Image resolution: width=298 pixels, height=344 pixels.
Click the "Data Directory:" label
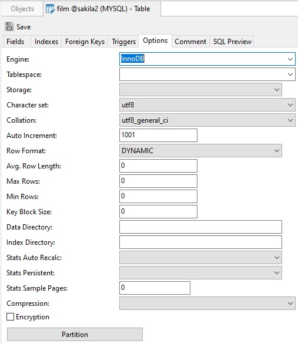coord(29,227)
